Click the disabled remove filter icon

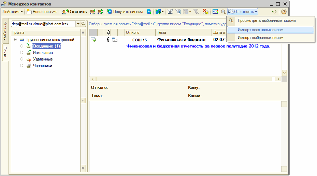(196, 12)
